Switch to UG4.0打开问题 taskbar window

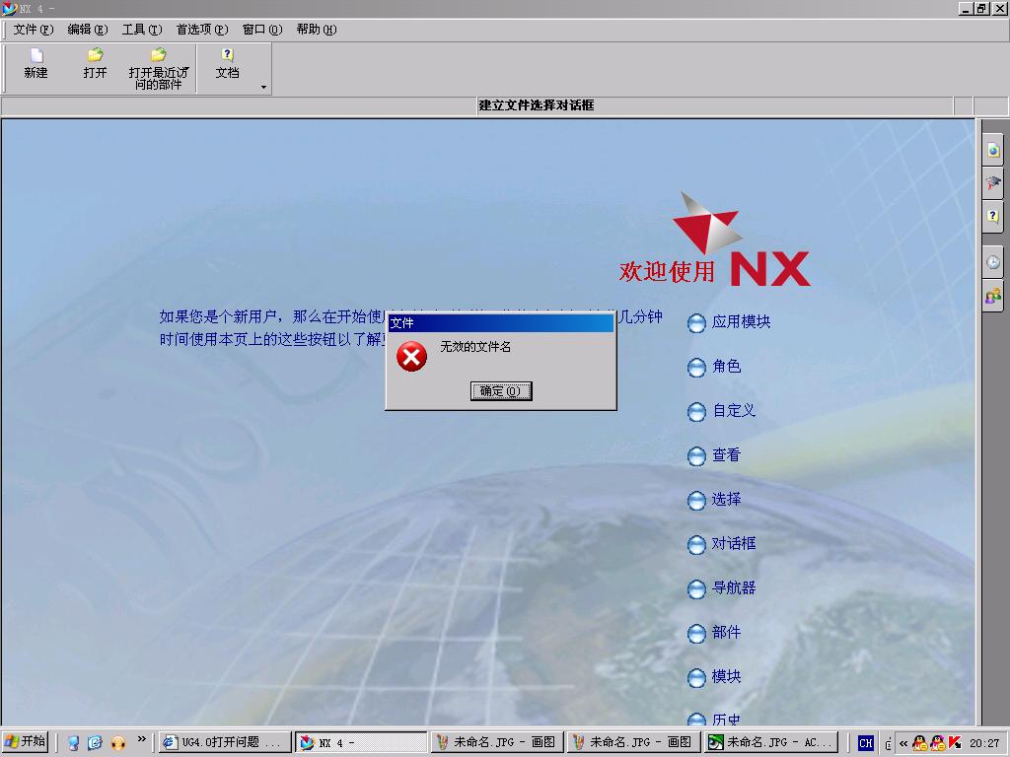[x=225, y=742]
